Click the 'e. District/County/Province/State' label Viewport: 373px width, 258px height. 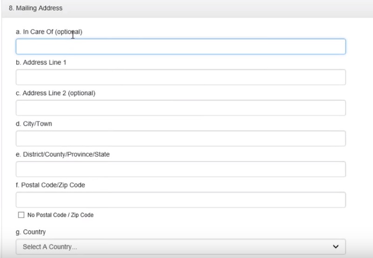(62, 155)
